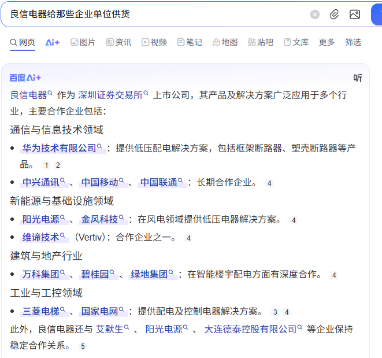This screenshot has height=358, width=382.
Task: Open the 资讯 tab
Action: (x=118, y=42)
